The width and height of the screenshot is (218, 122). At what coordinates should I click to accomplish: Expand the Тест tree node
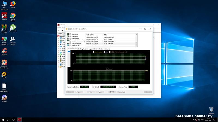(59, 67)
